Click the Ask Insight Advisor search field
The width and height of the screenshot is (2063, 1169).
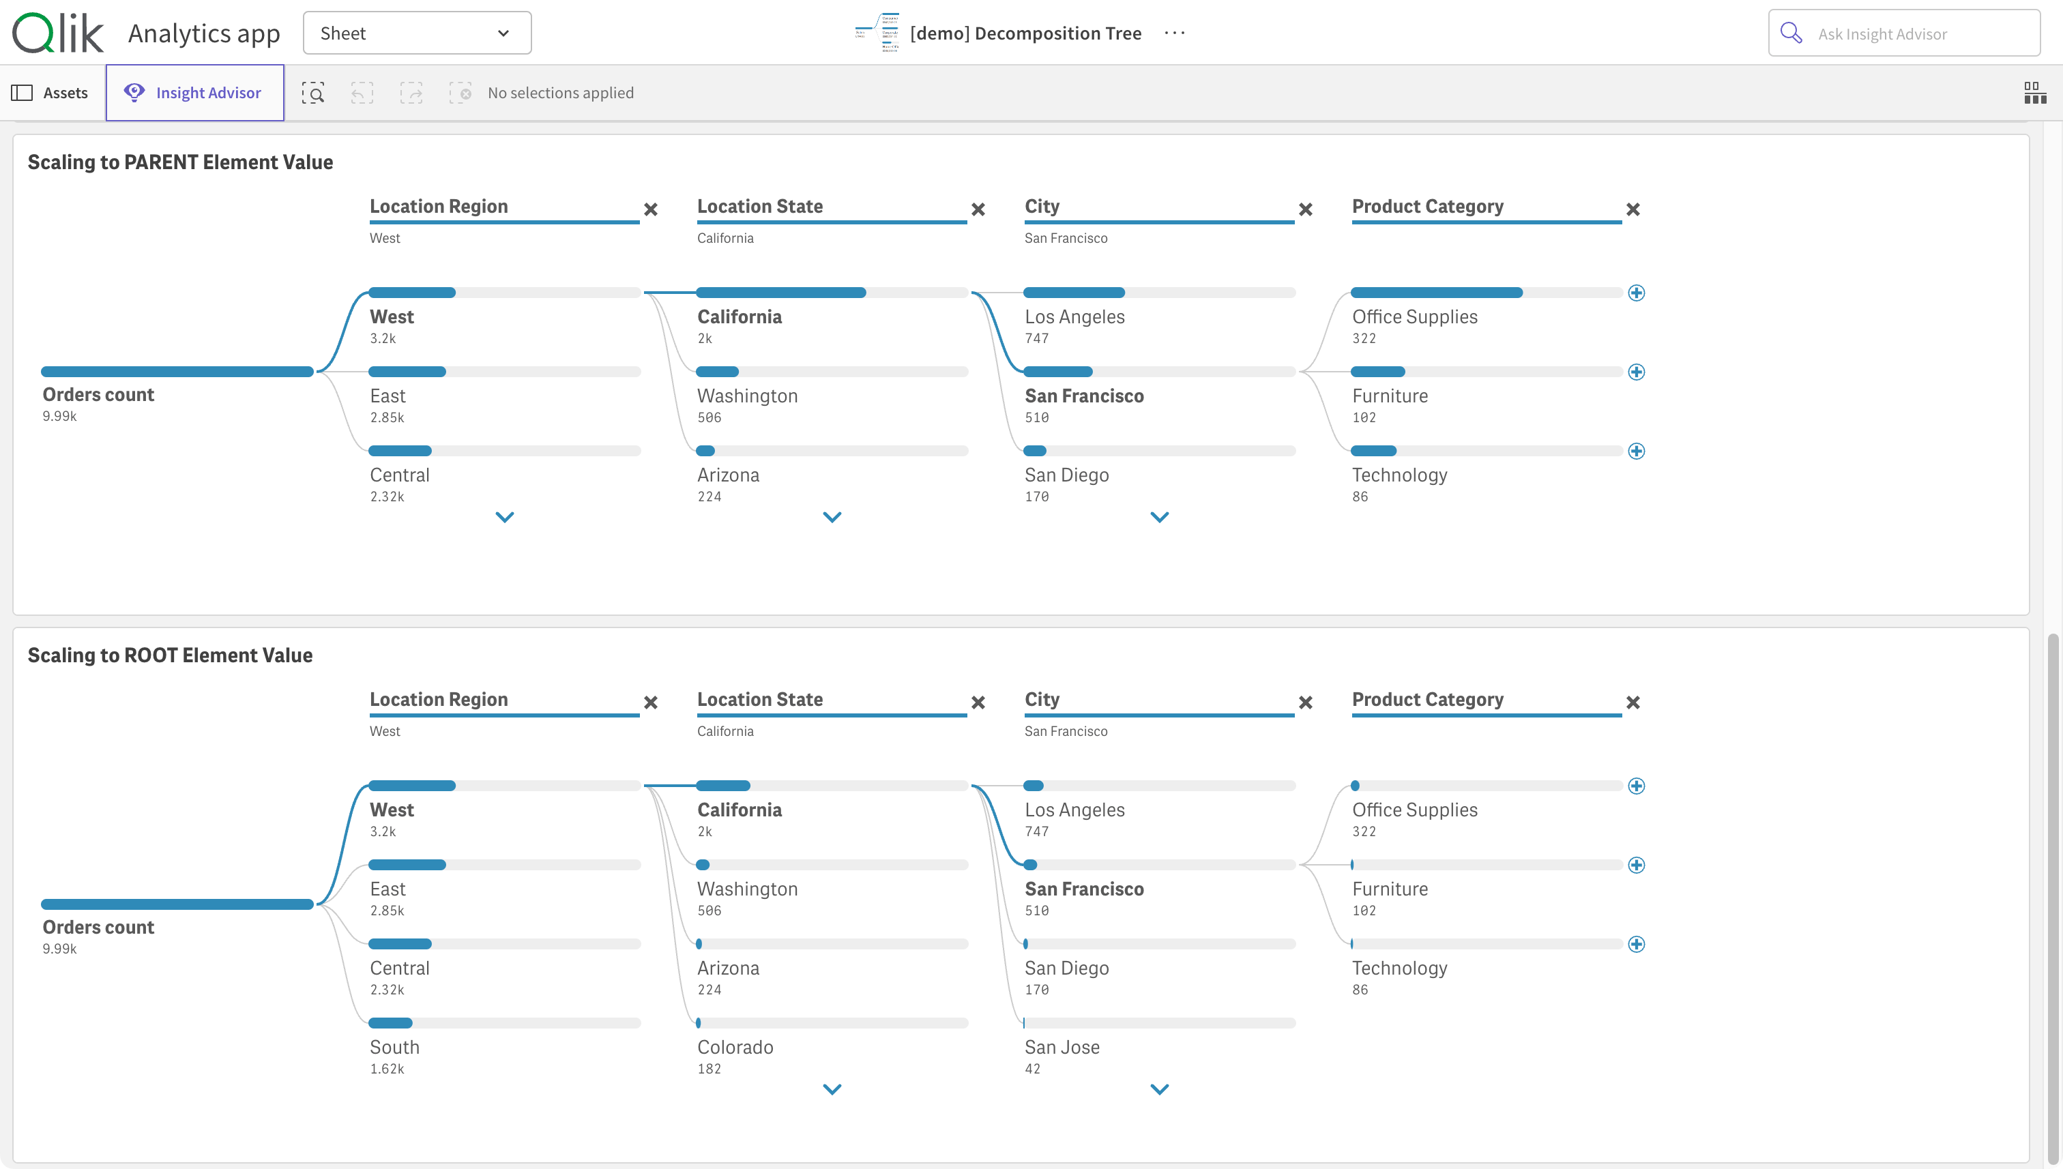click(x=1903, y=33)
